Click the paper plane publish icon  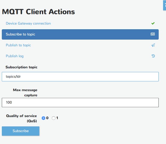tap(153, 45)
